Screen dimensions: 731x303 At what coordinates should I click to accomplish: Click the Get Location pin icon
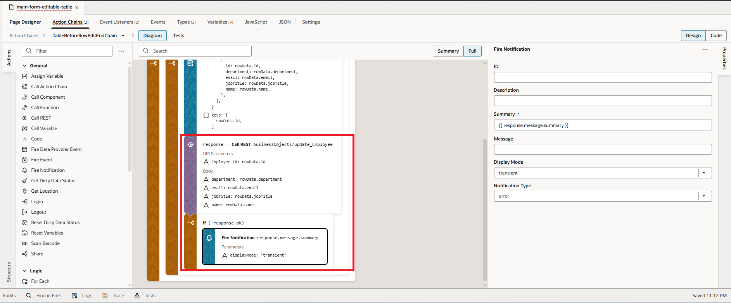pyautogui.click(x=25, y=191)
